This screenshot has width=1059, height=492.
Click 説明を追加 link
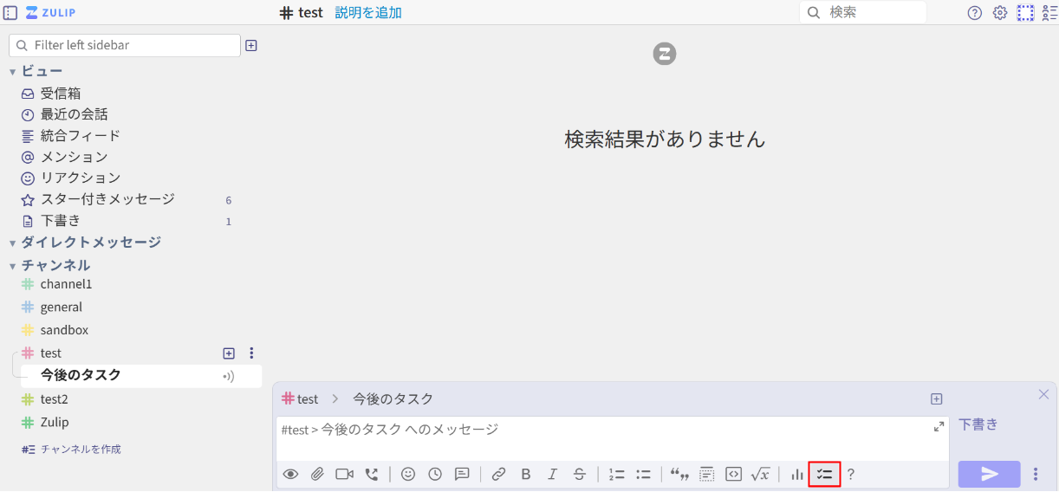tap(368, 12)
